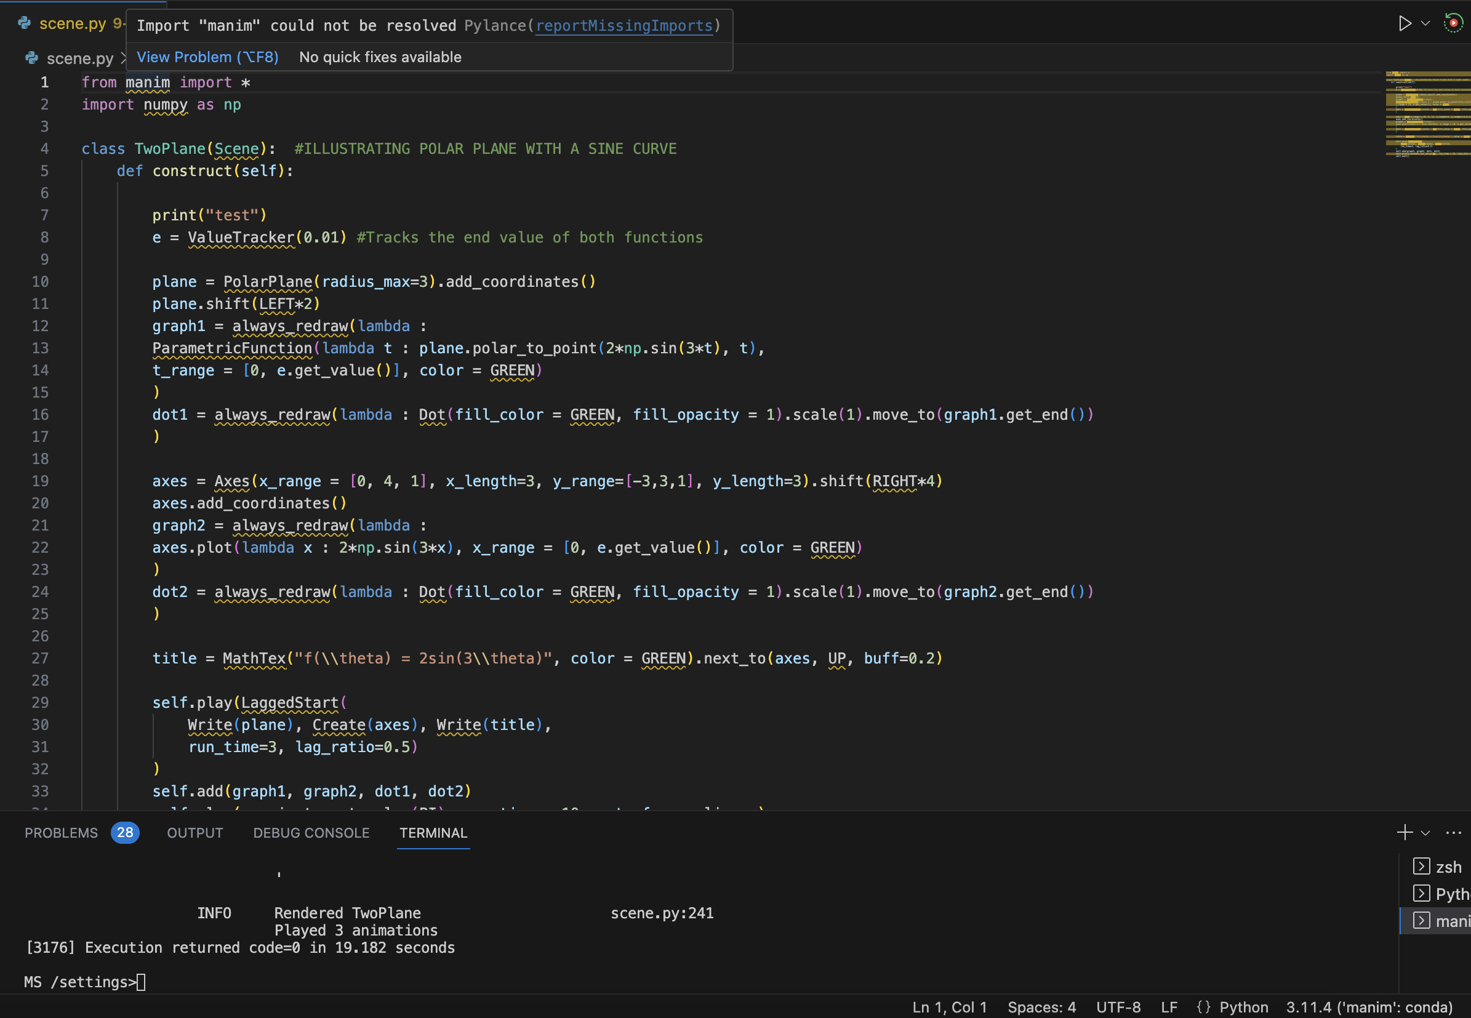The image size is (1471, 1018).
Task: Select the zsh terminal session icon
Action: tap(1422, 866)
